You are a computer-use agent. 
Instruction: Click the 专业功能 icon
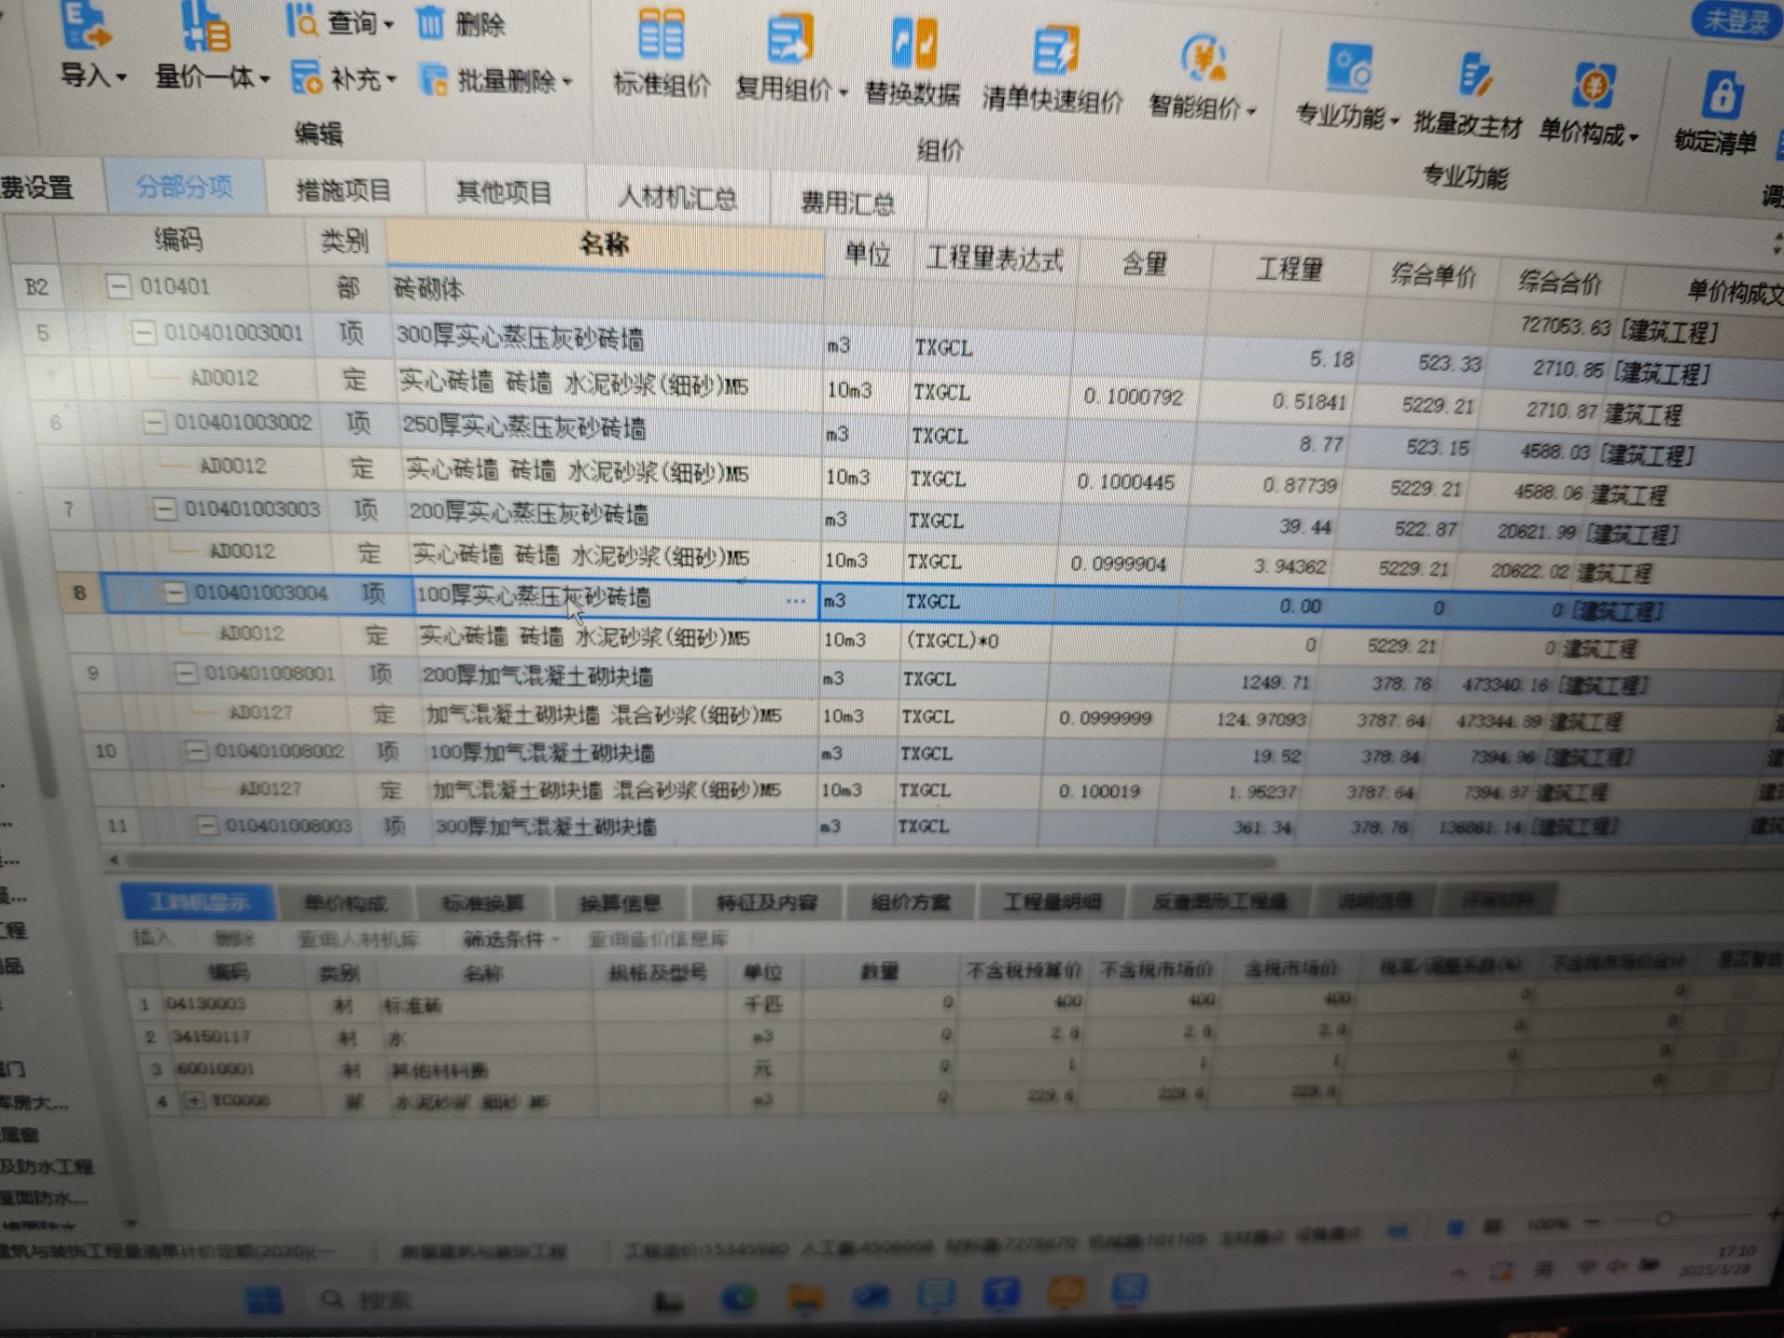[1349, 69]
